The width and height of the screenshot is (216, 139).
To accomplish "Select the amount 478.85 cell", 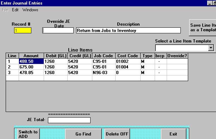I will [31, 73].
